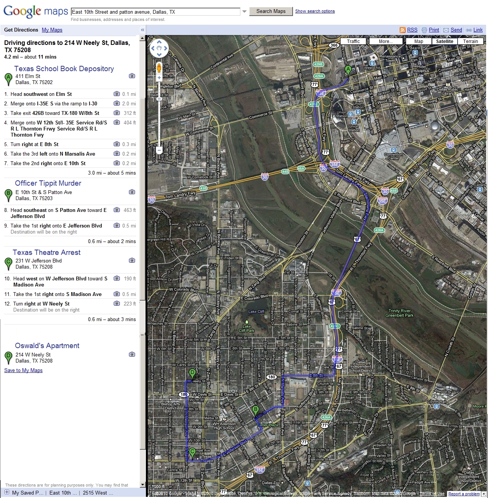Switch to standard Map view
The height and width of the screenshot is (498, 488).
point(419,41)
